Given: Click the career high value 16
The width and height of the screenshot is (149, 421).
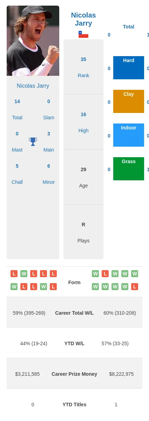Looking at the screenshot, I should [83, 114].
